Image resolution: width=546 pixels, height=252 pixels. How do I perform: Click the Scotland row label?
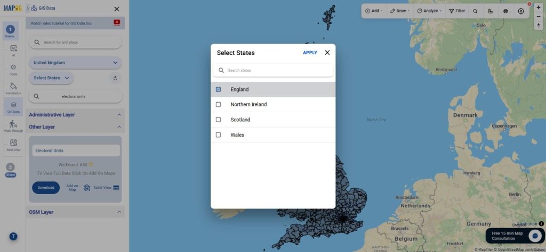[240, 120]
